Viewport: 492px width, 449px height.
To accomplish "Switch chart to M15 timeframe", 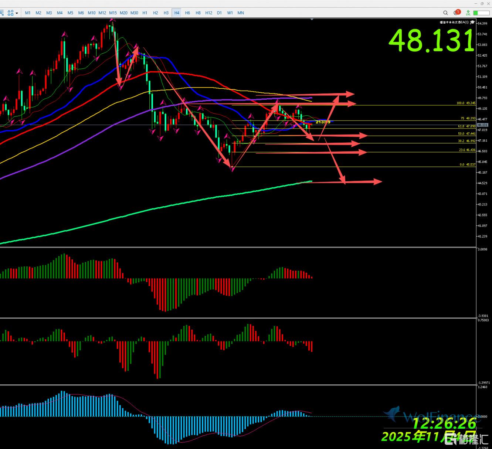I will pos(113,13).
